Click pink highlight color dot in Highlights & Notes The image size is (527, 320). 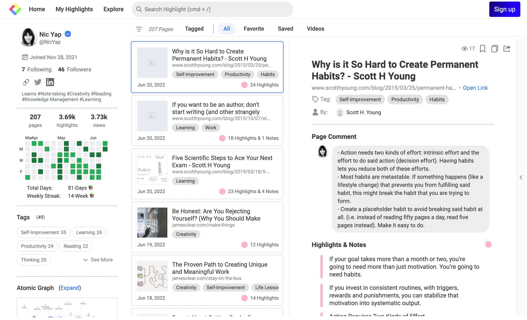point(488,244)
